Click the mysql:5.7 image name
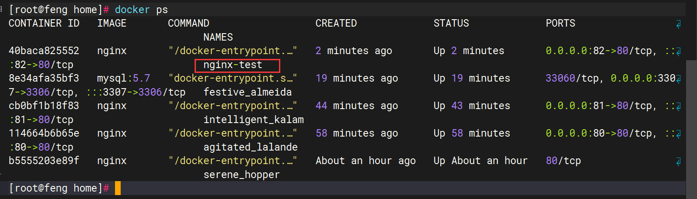Screen dimensions: 697x199 pos(123,79)
